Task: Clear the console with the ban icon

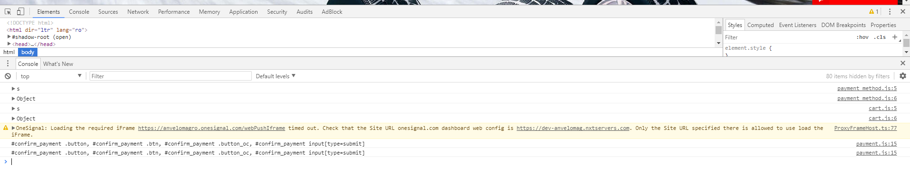Action: point(8,76)
